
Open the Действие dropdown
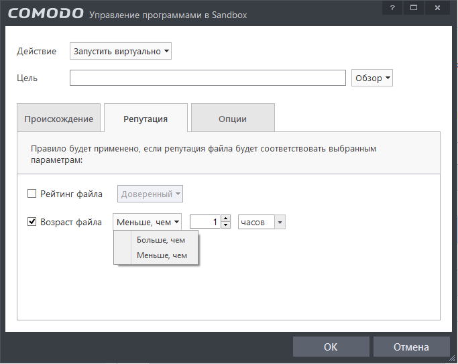click(121, 52)
